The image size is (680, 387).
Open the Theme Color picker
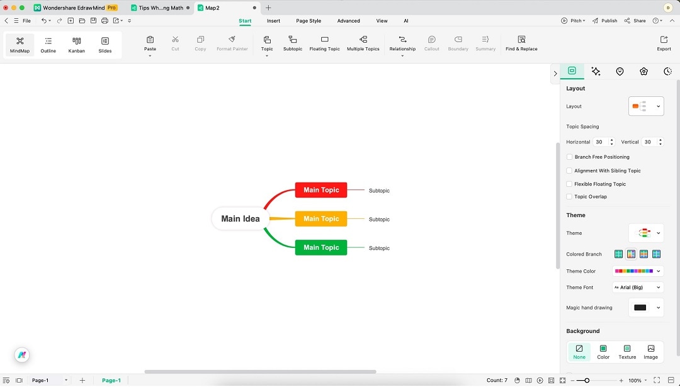coord(637,271)
